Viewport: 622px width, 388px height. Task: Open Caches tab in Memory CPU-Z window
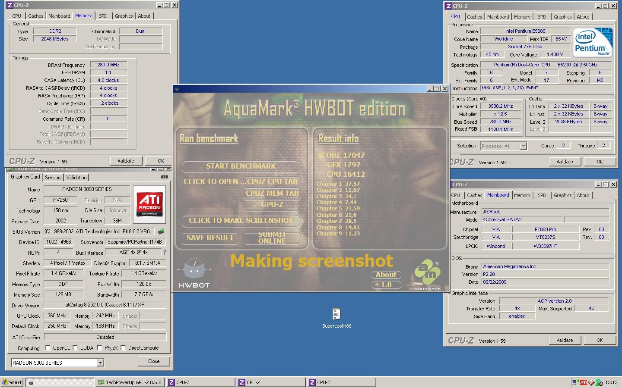(x=36, y=16)
